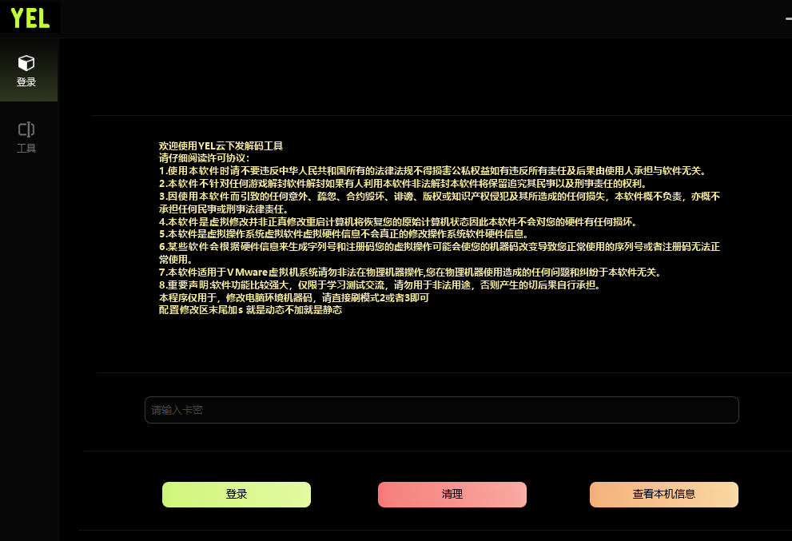792x541 pixels.
Task: Click the 配置修改区末尾加s note line
Action: tap(250, 310)
